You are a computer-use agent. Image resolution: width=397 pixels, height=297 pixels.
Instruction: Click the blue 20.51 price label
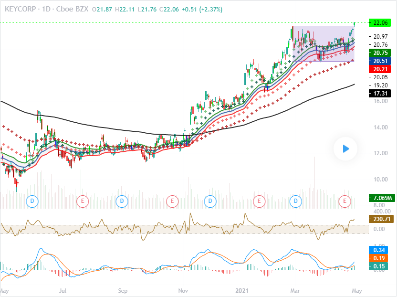(x=380, y=61)
